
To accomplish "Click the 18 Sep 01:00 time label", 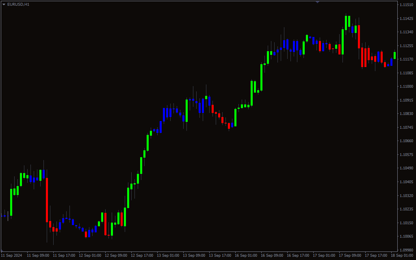I will tap(402, 256).
